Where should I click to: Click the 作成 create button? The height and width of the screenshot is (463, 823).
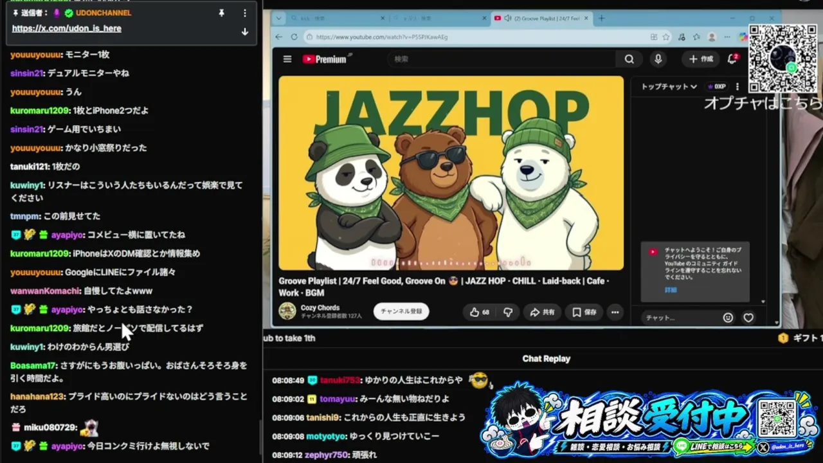pos(701,59)
